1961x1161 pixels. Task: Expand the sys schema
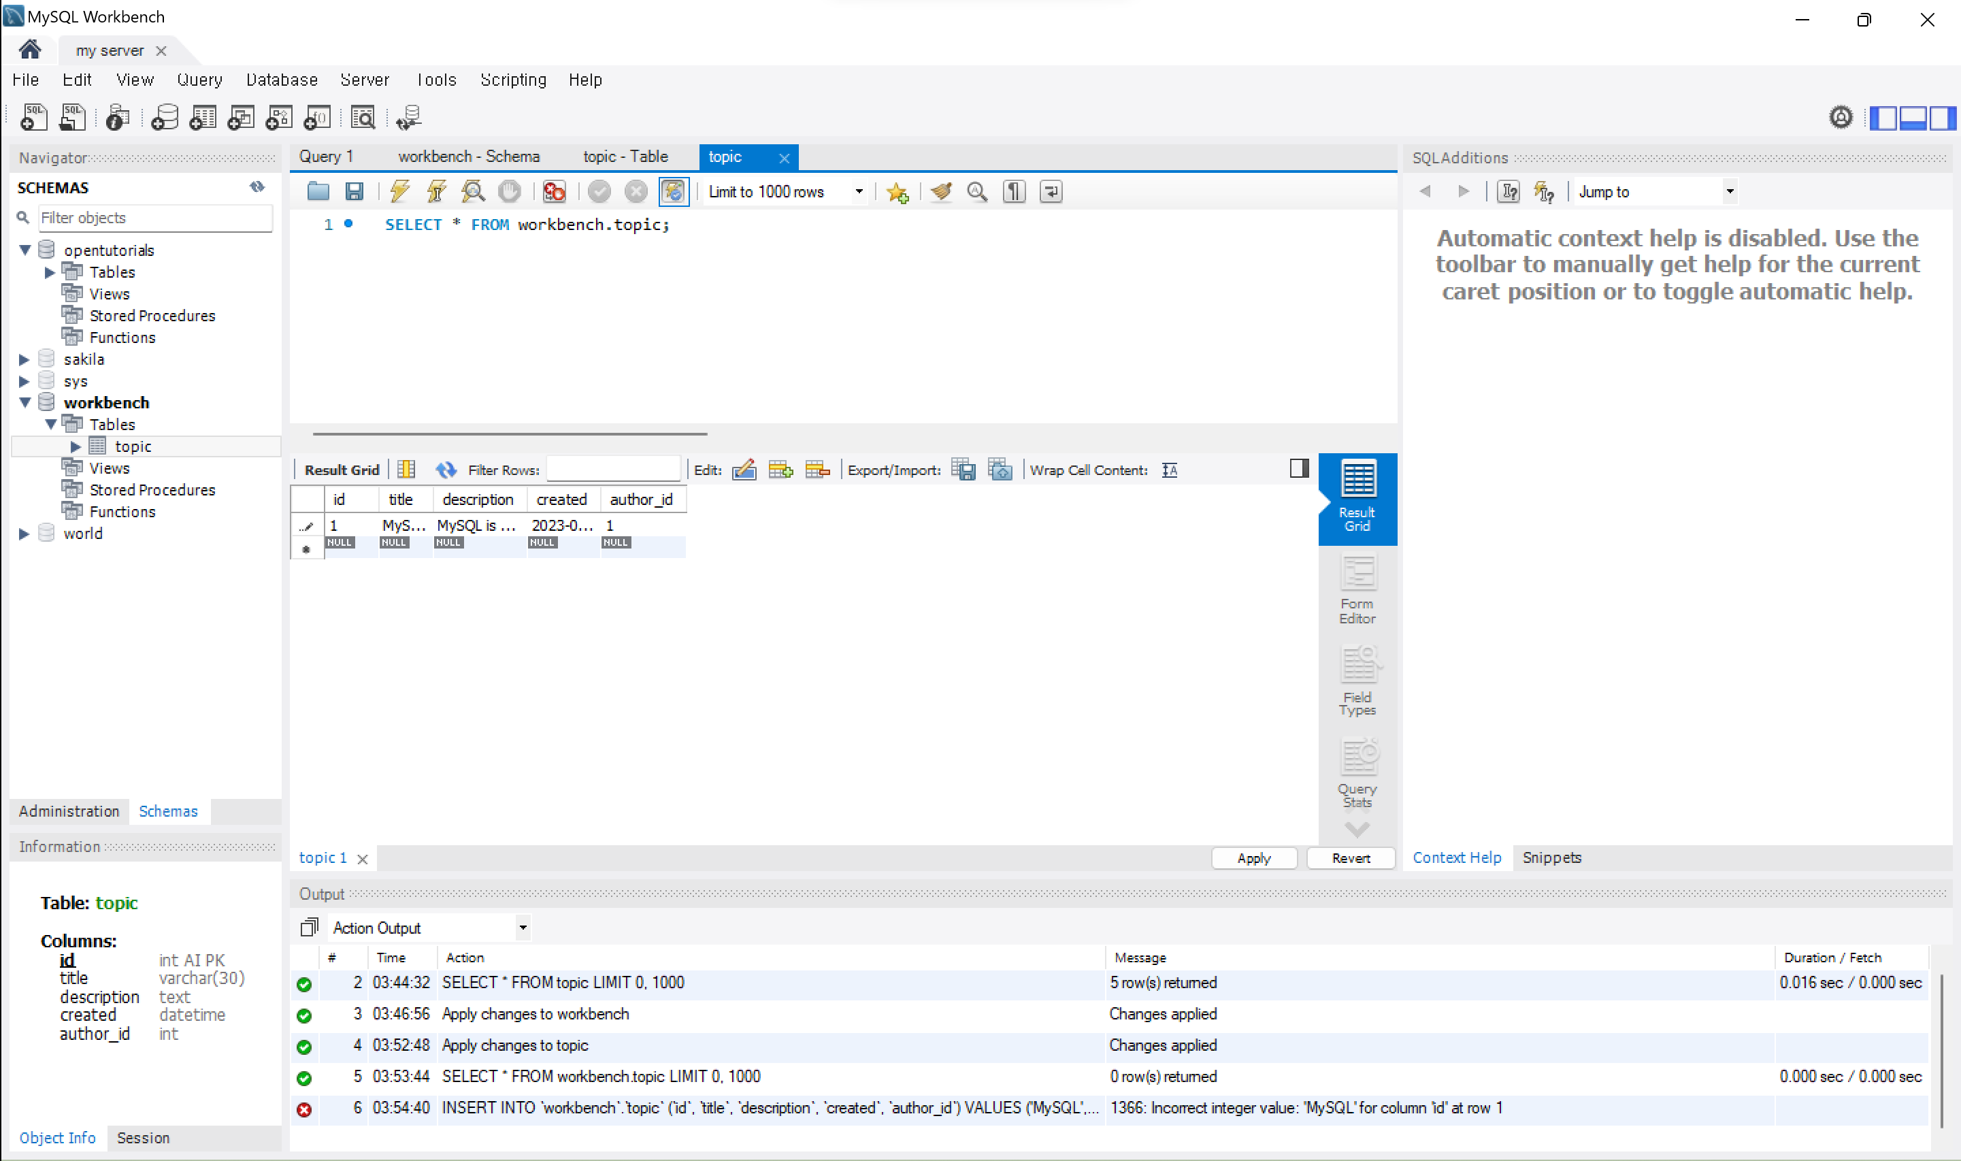24,381
